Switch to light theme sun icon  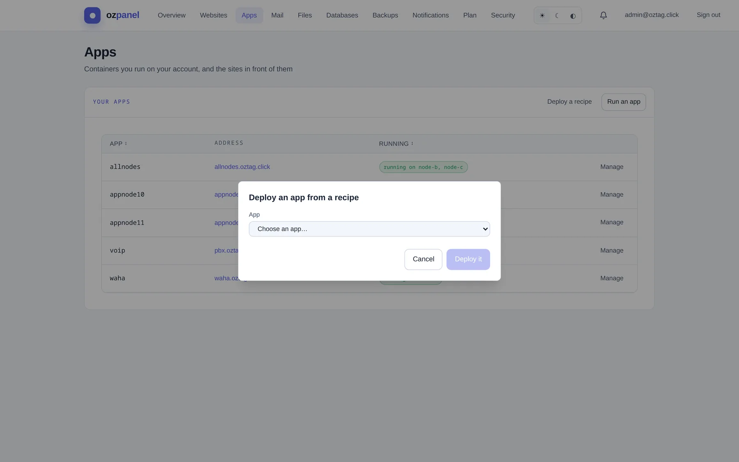(542, 16)
